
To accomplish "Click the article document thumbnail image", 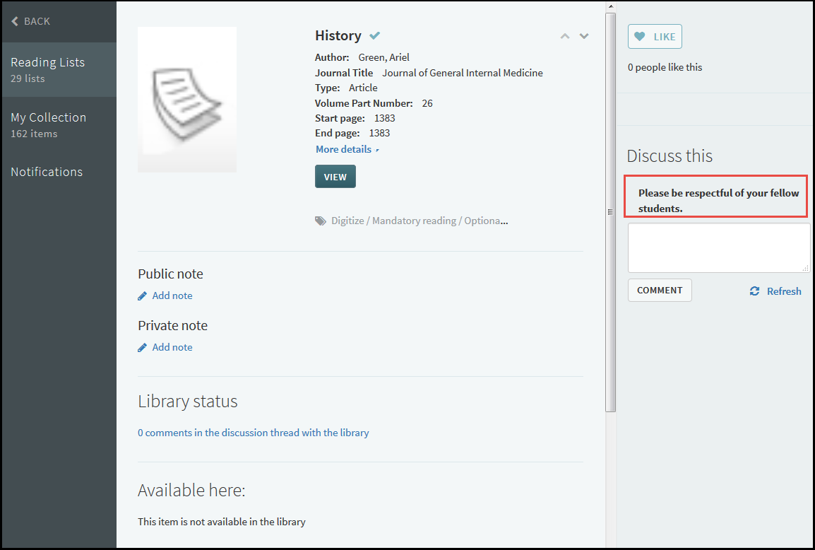I will (x=187, y=100).
